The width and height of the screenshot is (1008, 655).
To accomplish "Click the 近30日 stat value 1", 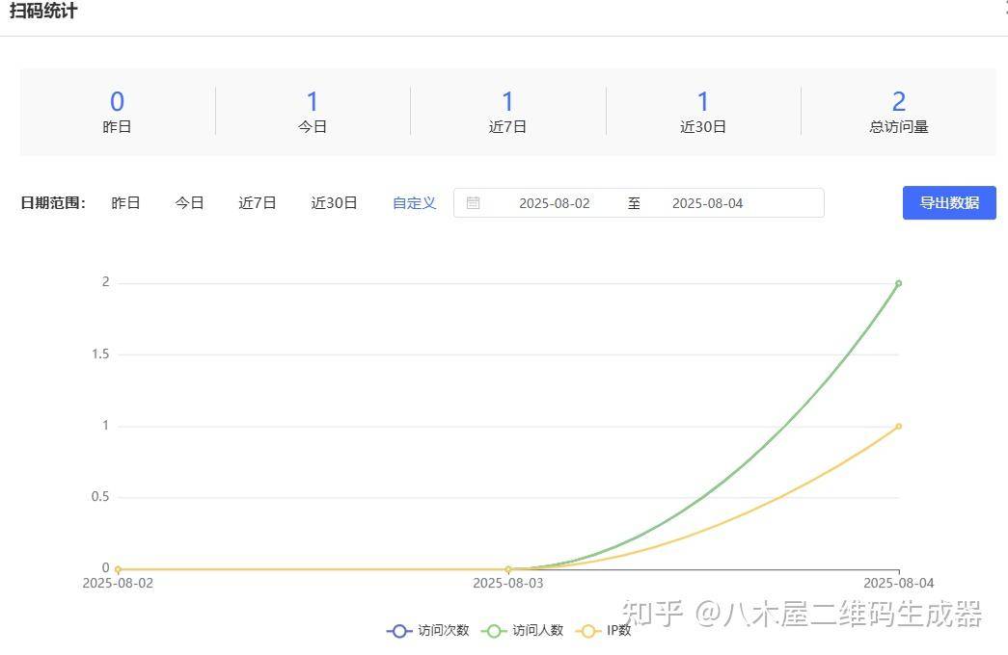I will pyautogui.click(x=703, y=101).
